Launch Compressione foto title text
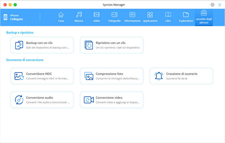Screen dimensions: 225x143 pos(109,74)
